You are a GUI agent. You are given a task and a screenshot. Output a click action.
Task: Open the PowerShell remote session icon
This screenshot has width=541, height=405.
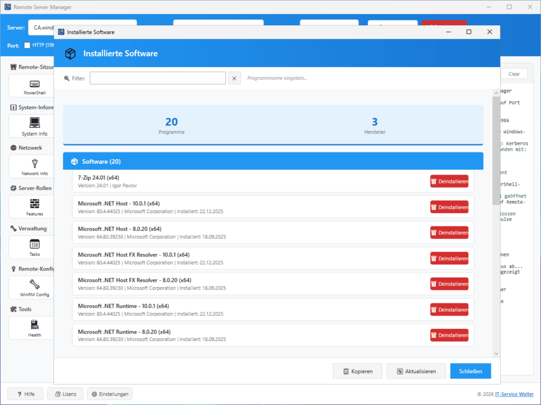point(35,84)
